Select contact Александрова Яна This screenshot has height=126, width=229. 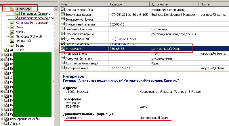click(79, 10)
